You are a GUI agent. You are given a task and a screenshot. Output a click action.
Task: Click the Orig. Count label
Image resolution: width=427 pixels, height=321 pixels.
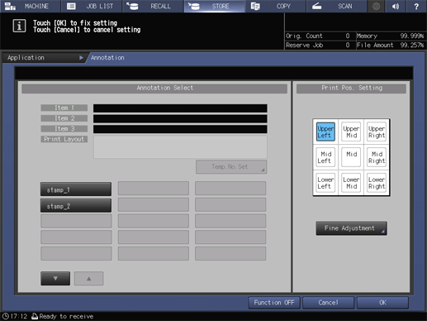[304, 36]
